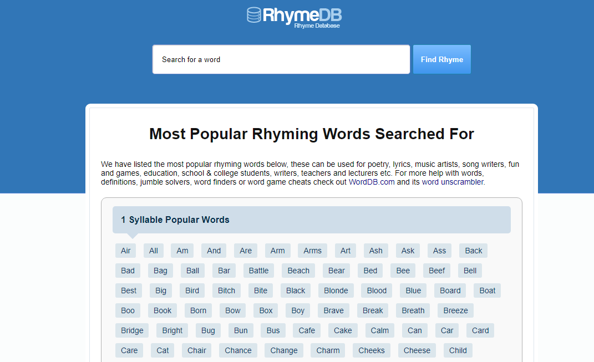Click the Boo word tag
Screen dimensions: 594x362
coord(128,310)
